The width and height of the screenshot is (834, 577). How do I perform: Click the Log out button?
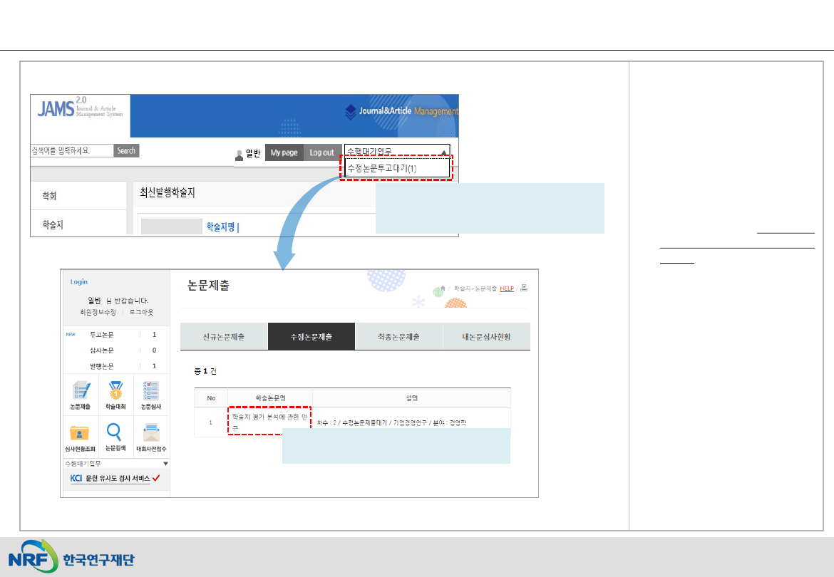(x=321, y=152)
